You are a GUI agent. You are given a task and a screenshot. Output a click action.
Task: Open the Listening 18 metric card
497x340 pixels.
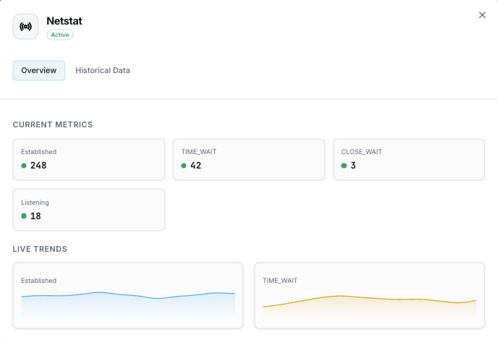pos(89,210)
